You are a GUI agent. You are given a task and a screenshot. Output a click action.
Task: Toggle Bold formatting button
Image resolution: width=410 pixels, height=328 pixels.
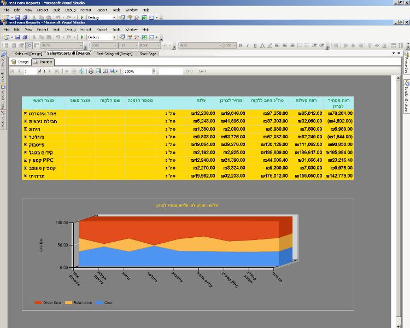tap(241, 45)
